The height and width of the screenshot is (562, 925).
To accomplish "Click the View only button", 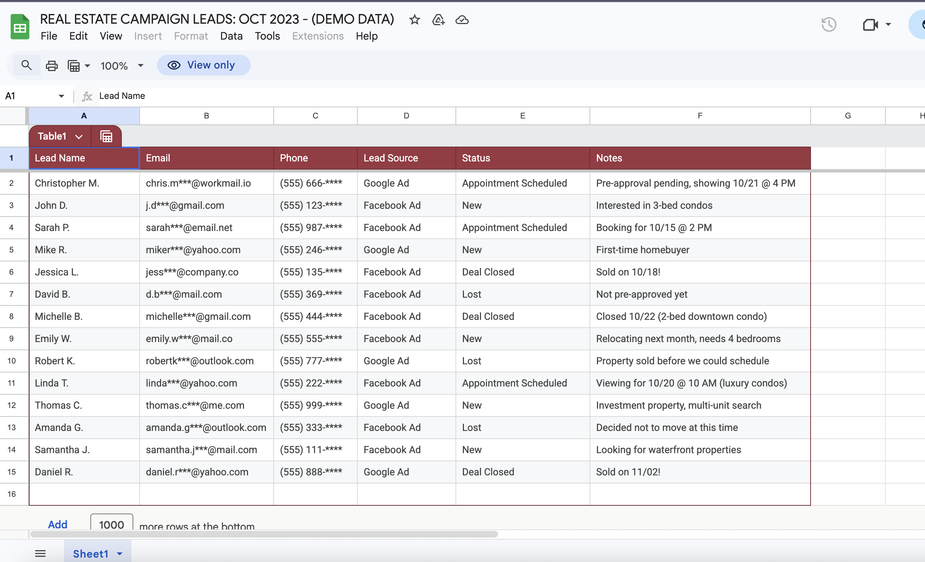I will (204, 65).
